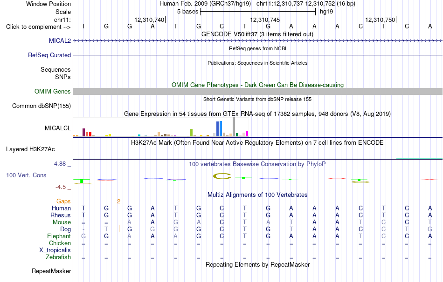The height and width of the screenshot is (282, 443).
Task: Click 'Short Genetic Variants from dbSNP' title
Action: (257, 99)
